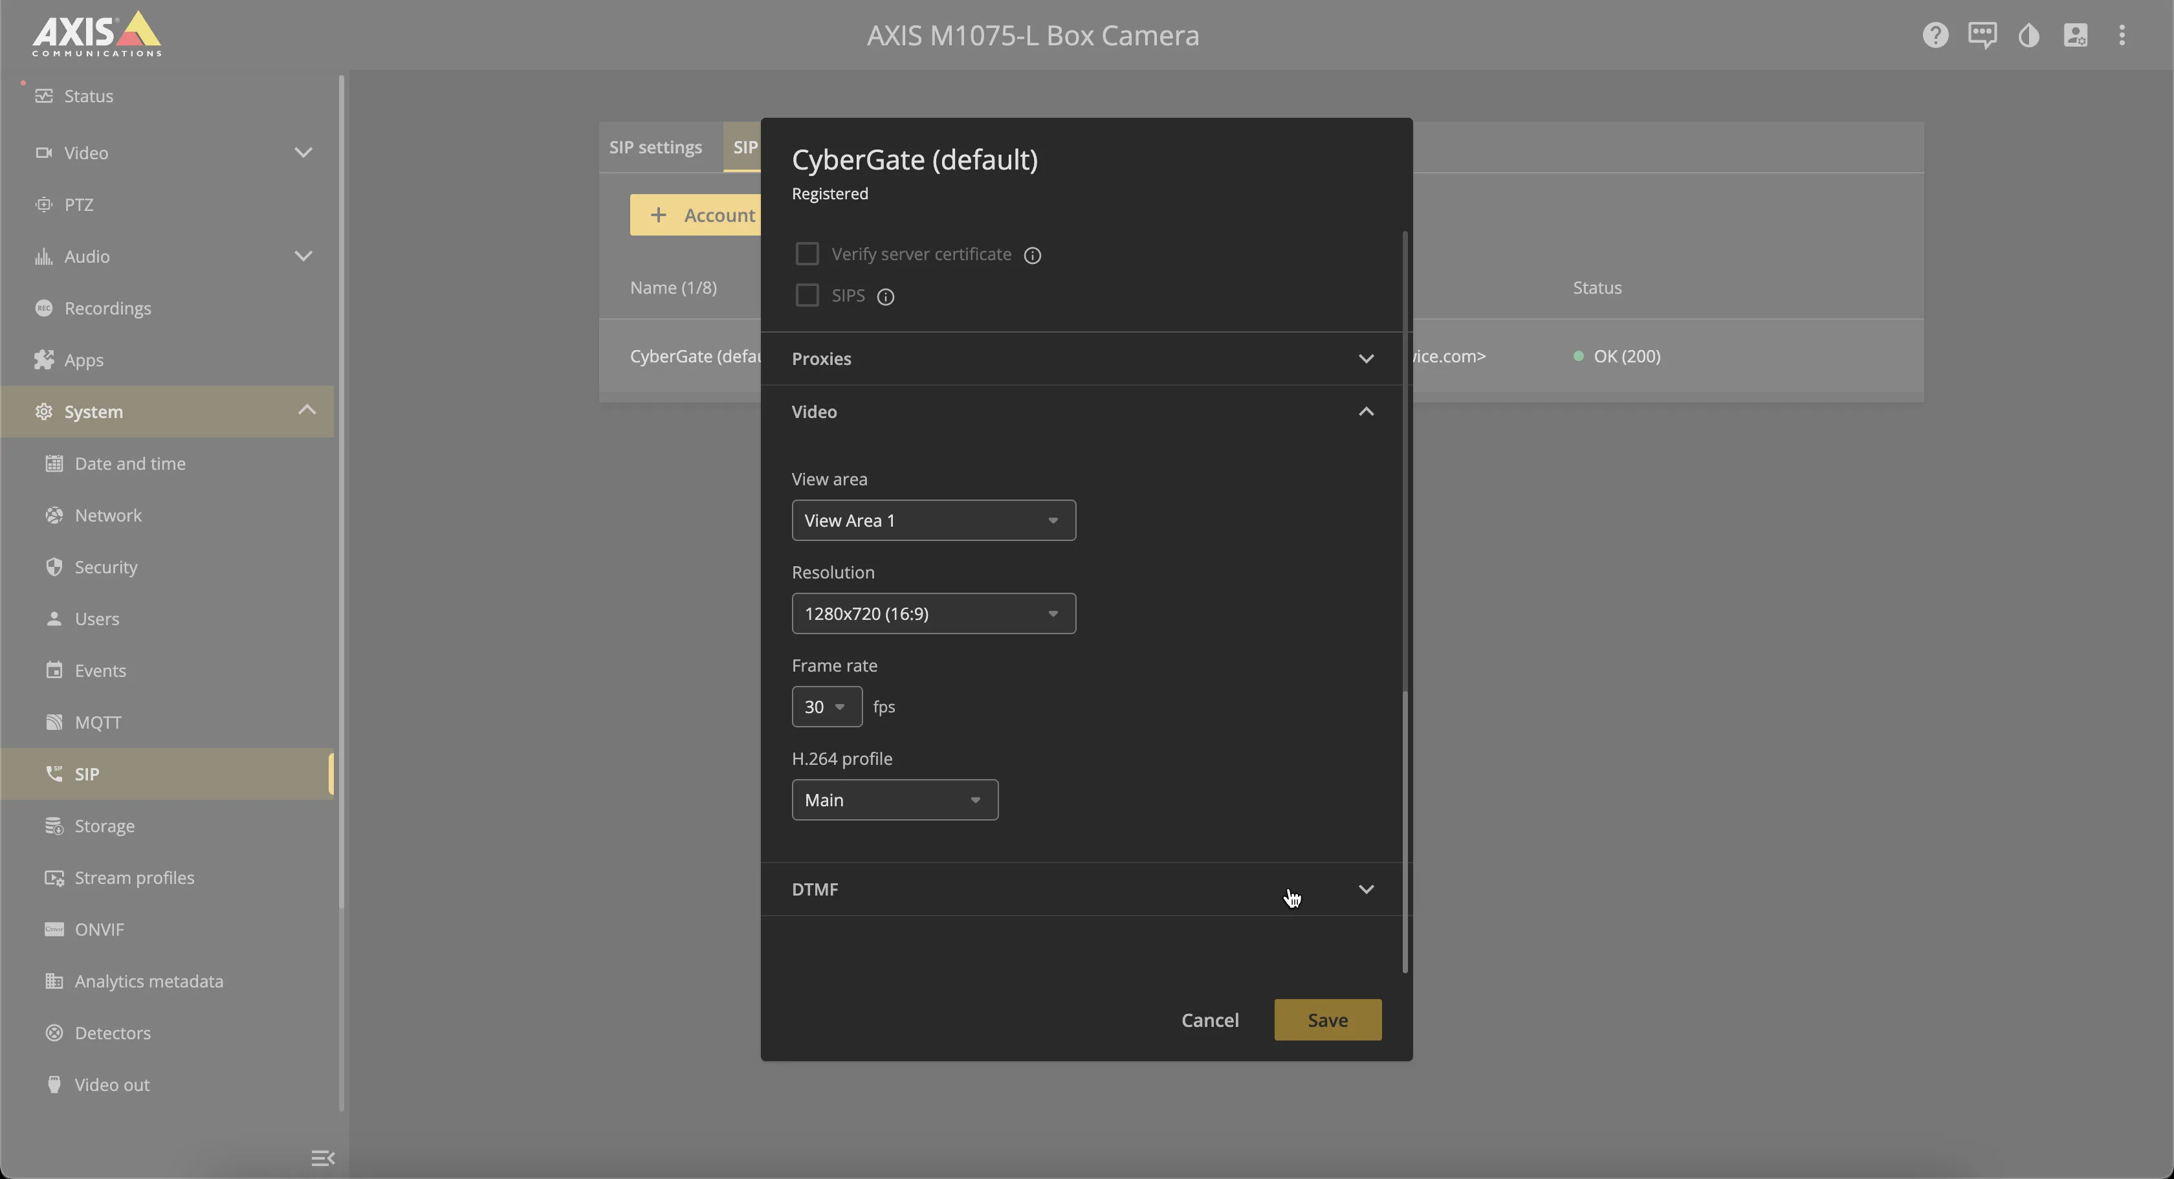2174x1179 pixels.
Task: Click the Recordings REC icon
Action: [x=44, y=308]
